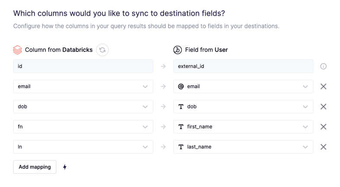The height and width of the screenshot is (187, 340).
Task: Expand the dob destination field dropdown
Action: pyautogui.click(x=243, y=107)
